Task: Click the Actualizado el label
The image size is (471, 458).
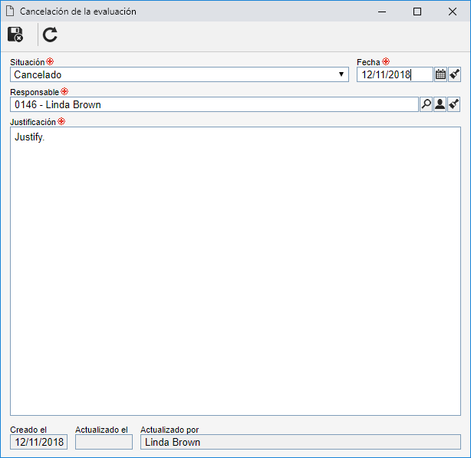Action: click(x=101, y=430)
